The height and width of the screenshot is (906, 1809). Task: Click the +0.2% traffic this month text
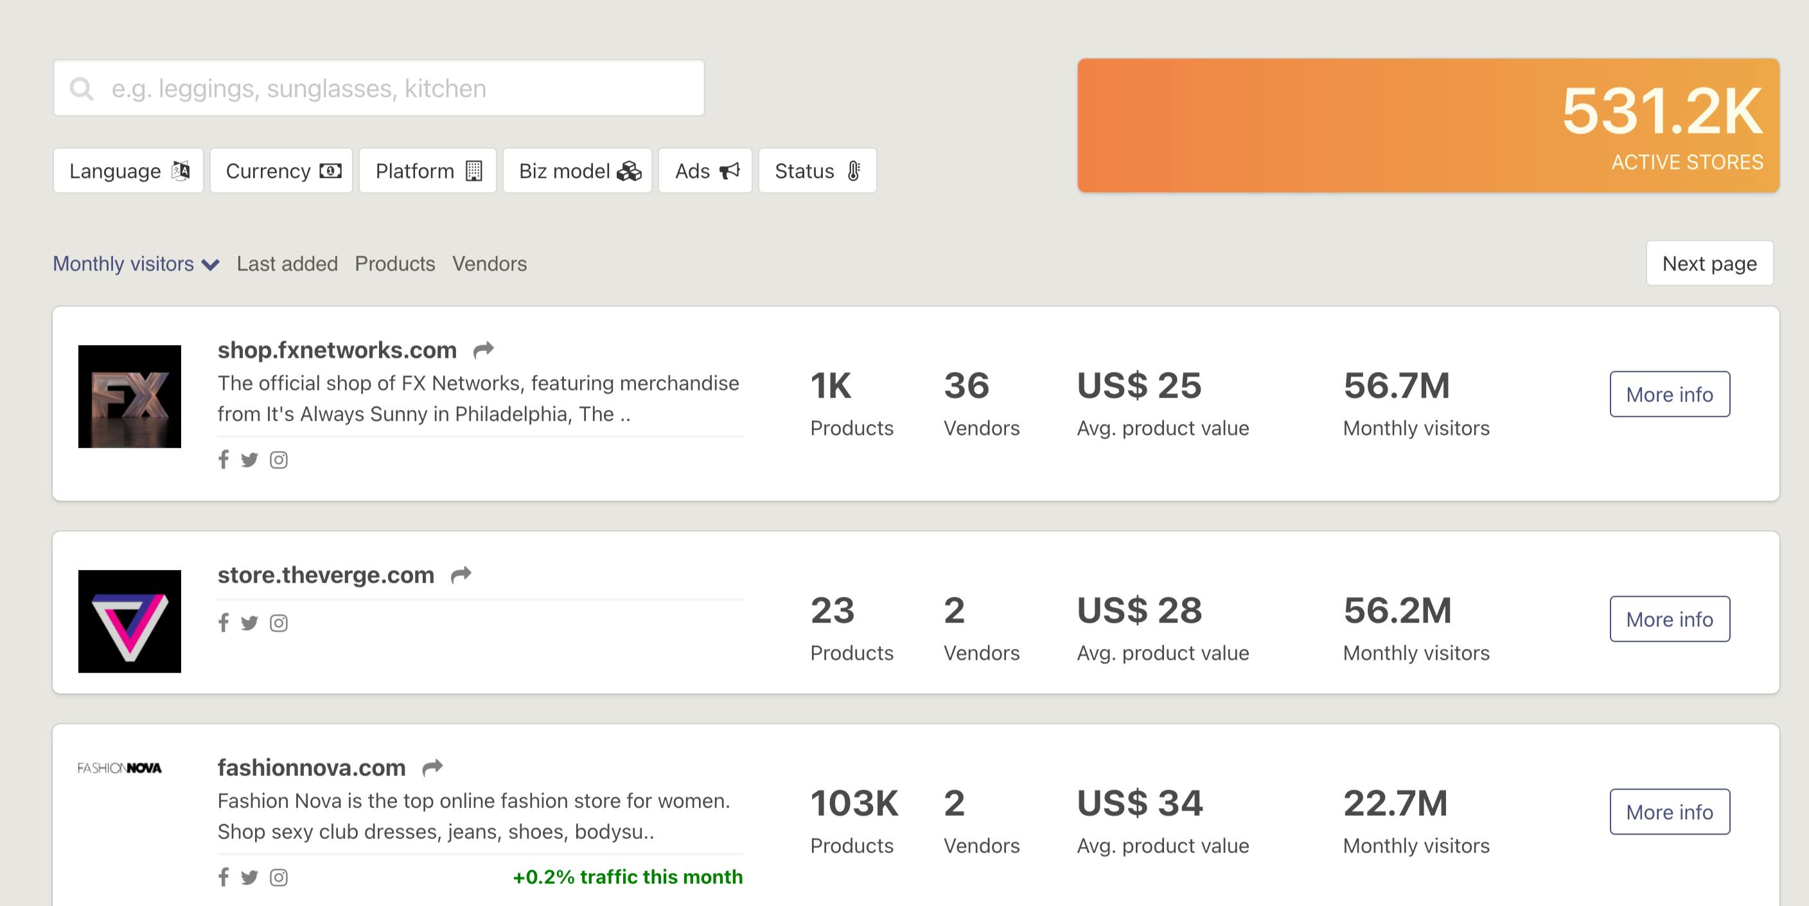[x=628, y=877]
